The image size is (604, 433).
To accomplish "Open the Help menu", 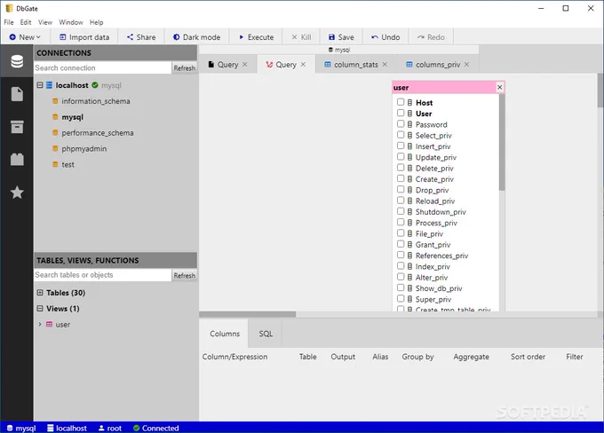I will pos(96,22).
